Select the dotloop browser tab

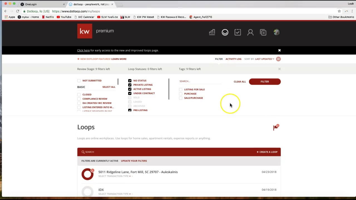[92, 4]
